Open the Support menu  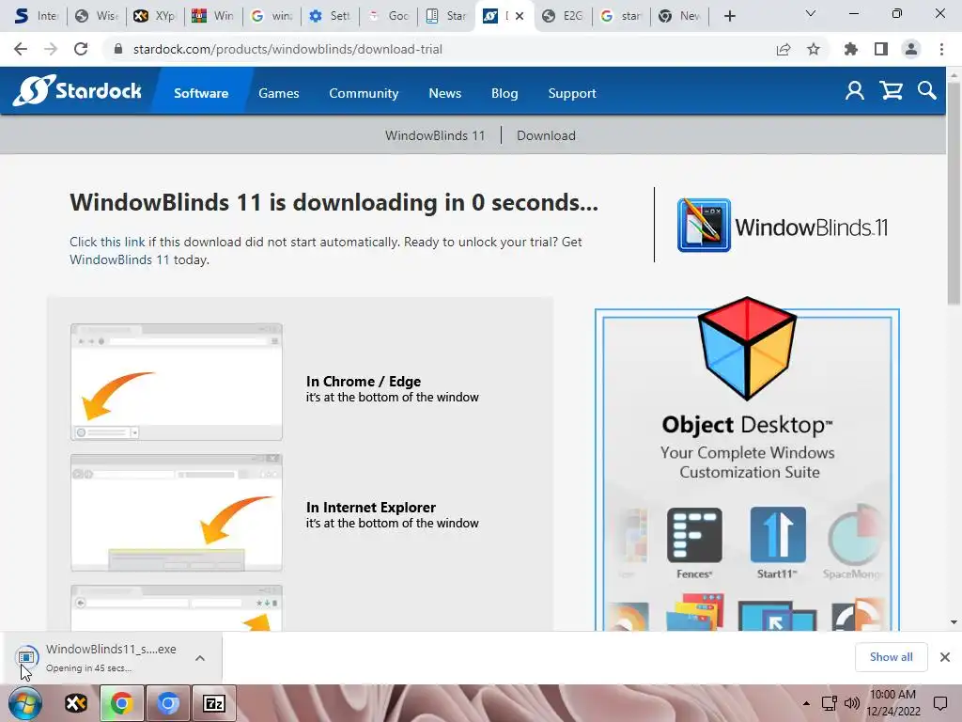coord(572,93)
